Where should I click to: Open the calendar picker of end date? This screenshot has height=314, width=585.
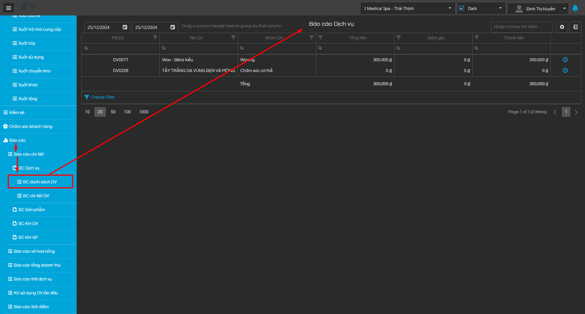coord(173,27)
